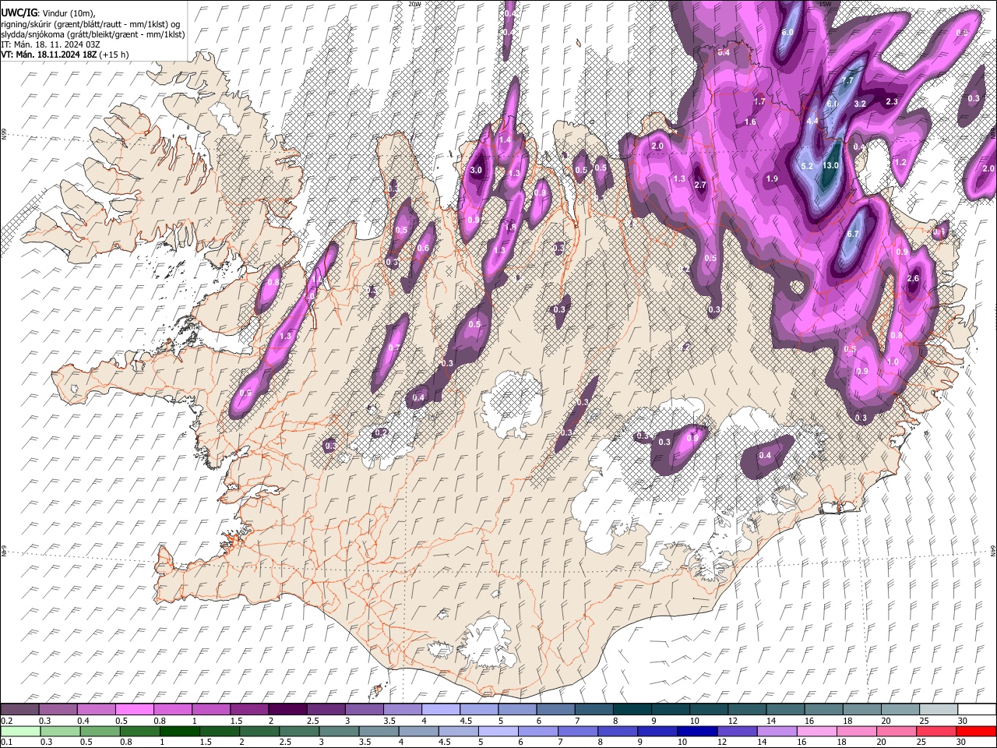Screen dimensions: 997x748
Task: Click the 1.4 snow band value
Action: click(x=505, y=139)
